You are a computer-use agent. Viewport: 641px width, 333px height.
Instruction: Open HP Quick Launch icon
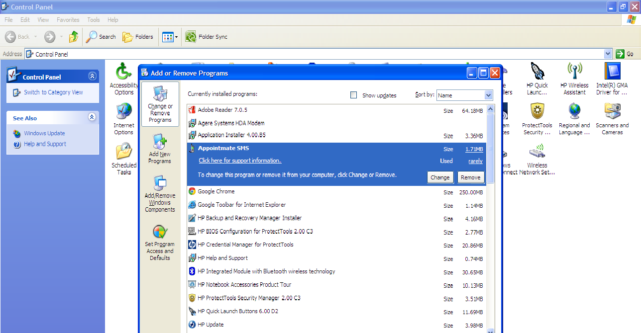(x=537, y=80)
